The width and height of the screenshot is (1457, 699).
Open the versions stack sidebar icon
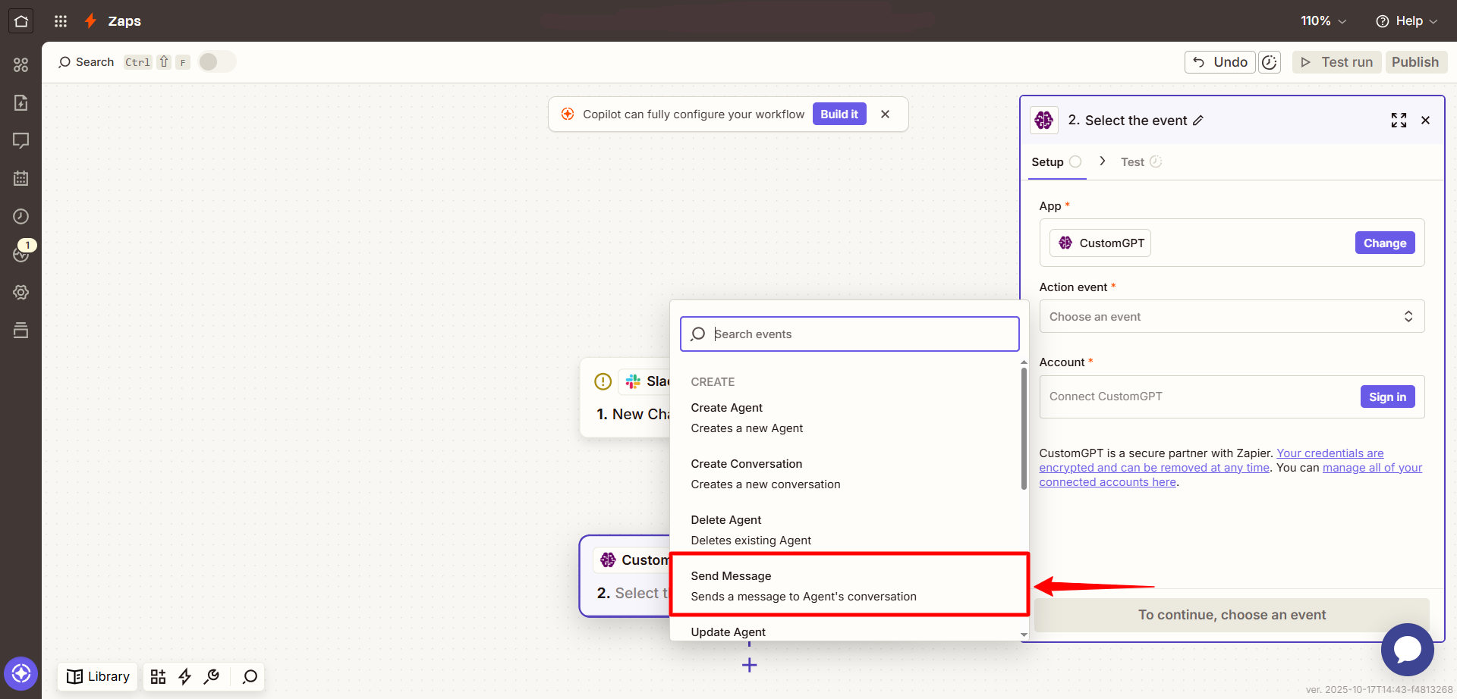pos(20,330)
